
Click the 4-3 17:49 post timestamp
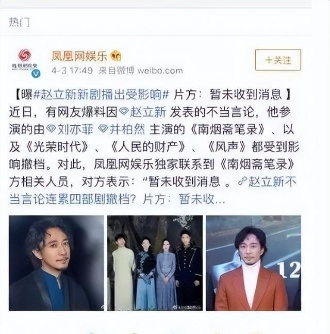pos(72,70)
